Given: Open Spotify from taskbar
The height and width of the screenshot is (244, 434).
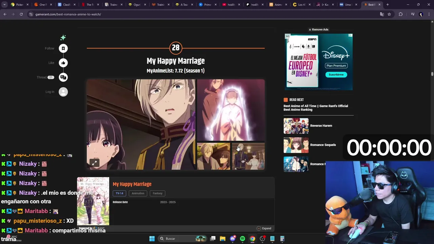Looking at the screenshot, I should click(x=242, y=239).
